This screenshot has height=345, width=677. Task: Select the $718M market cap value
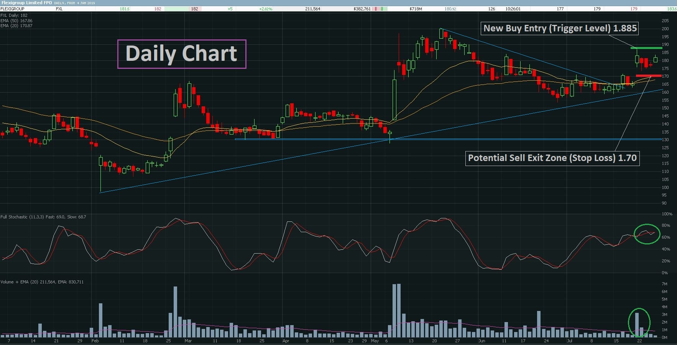[416, 9]
